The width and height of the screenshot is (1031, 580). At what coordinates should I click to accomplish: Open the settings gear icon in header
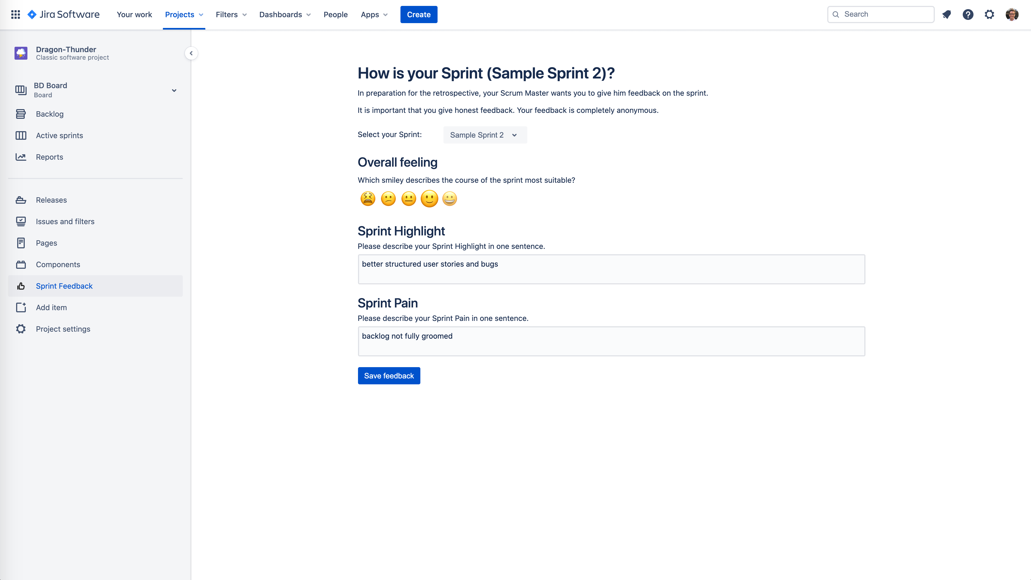989,15
